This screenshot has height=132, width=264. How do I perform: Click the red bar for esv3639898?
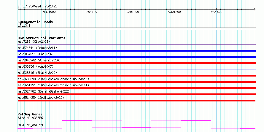[x=136, y=82]
